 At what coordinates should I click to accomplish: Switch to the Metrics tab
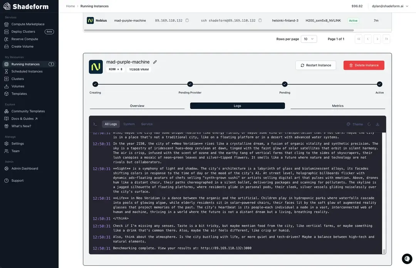337,106
